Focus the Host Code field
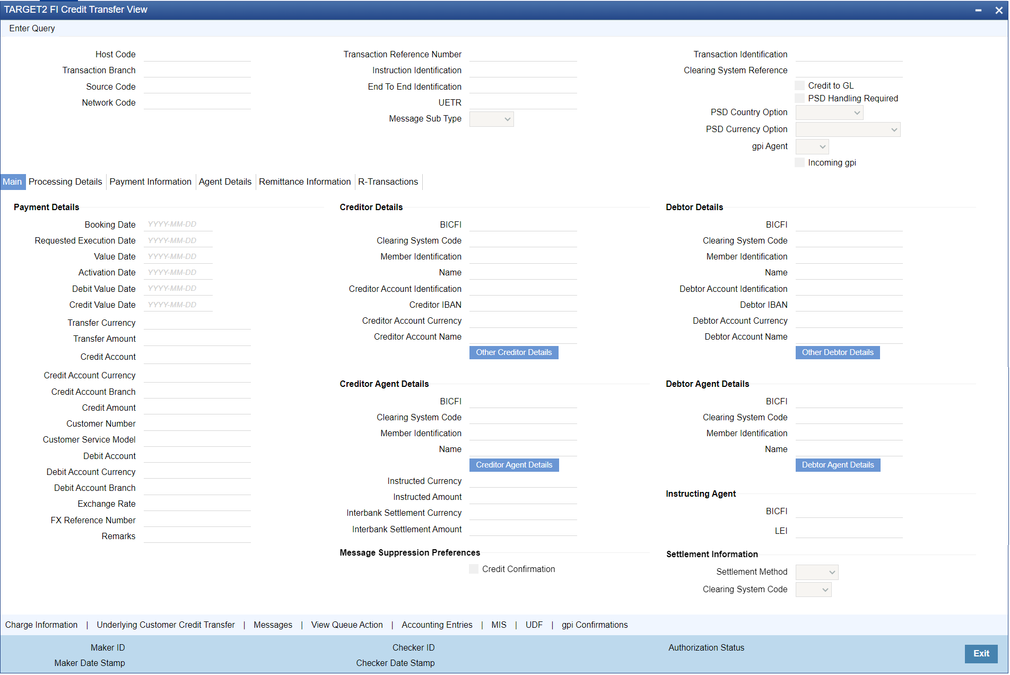Viewport: 1010px width, 675px height. (197, 55)
